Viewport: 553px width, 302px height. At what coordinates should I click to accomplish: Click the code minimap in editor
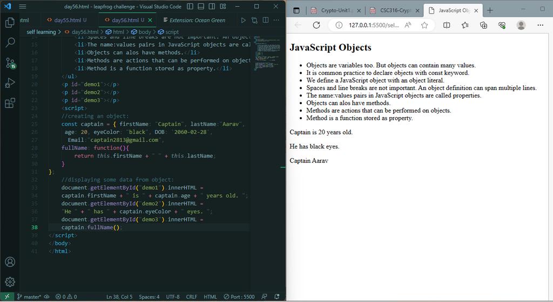(267, 53)
